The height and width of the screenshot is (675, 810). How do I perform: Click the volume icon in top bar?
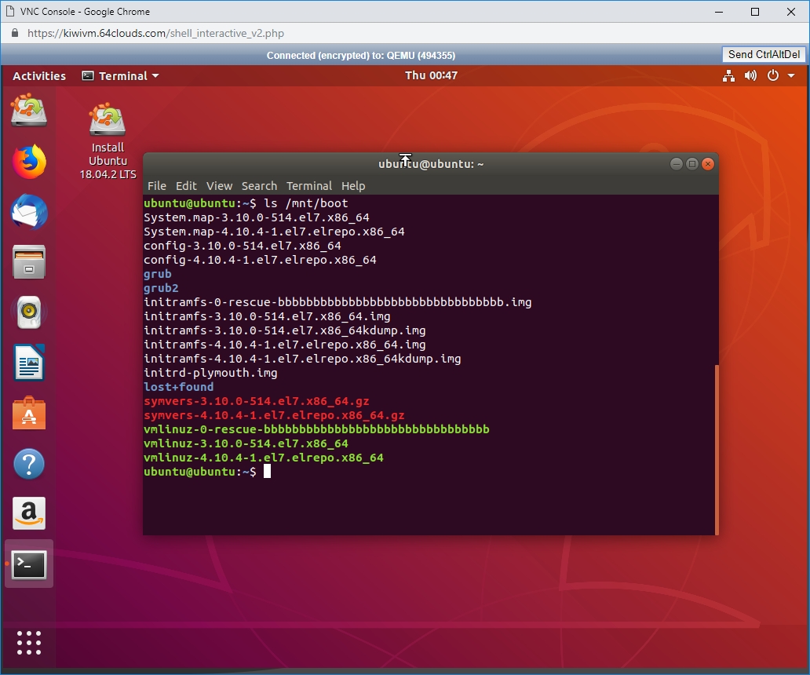point(751,76)
